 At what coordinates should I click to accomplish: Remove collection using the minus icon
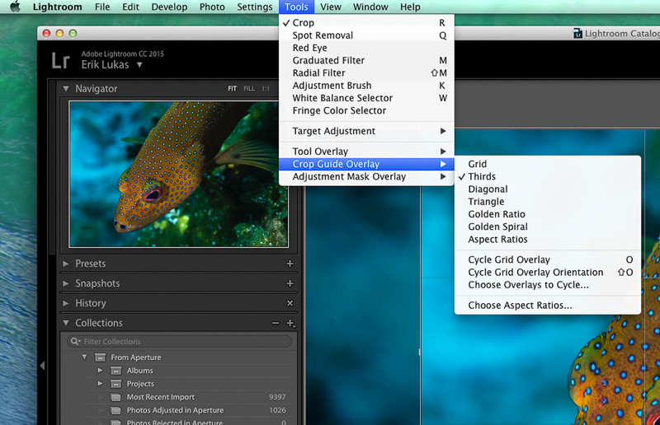(276, 324)
